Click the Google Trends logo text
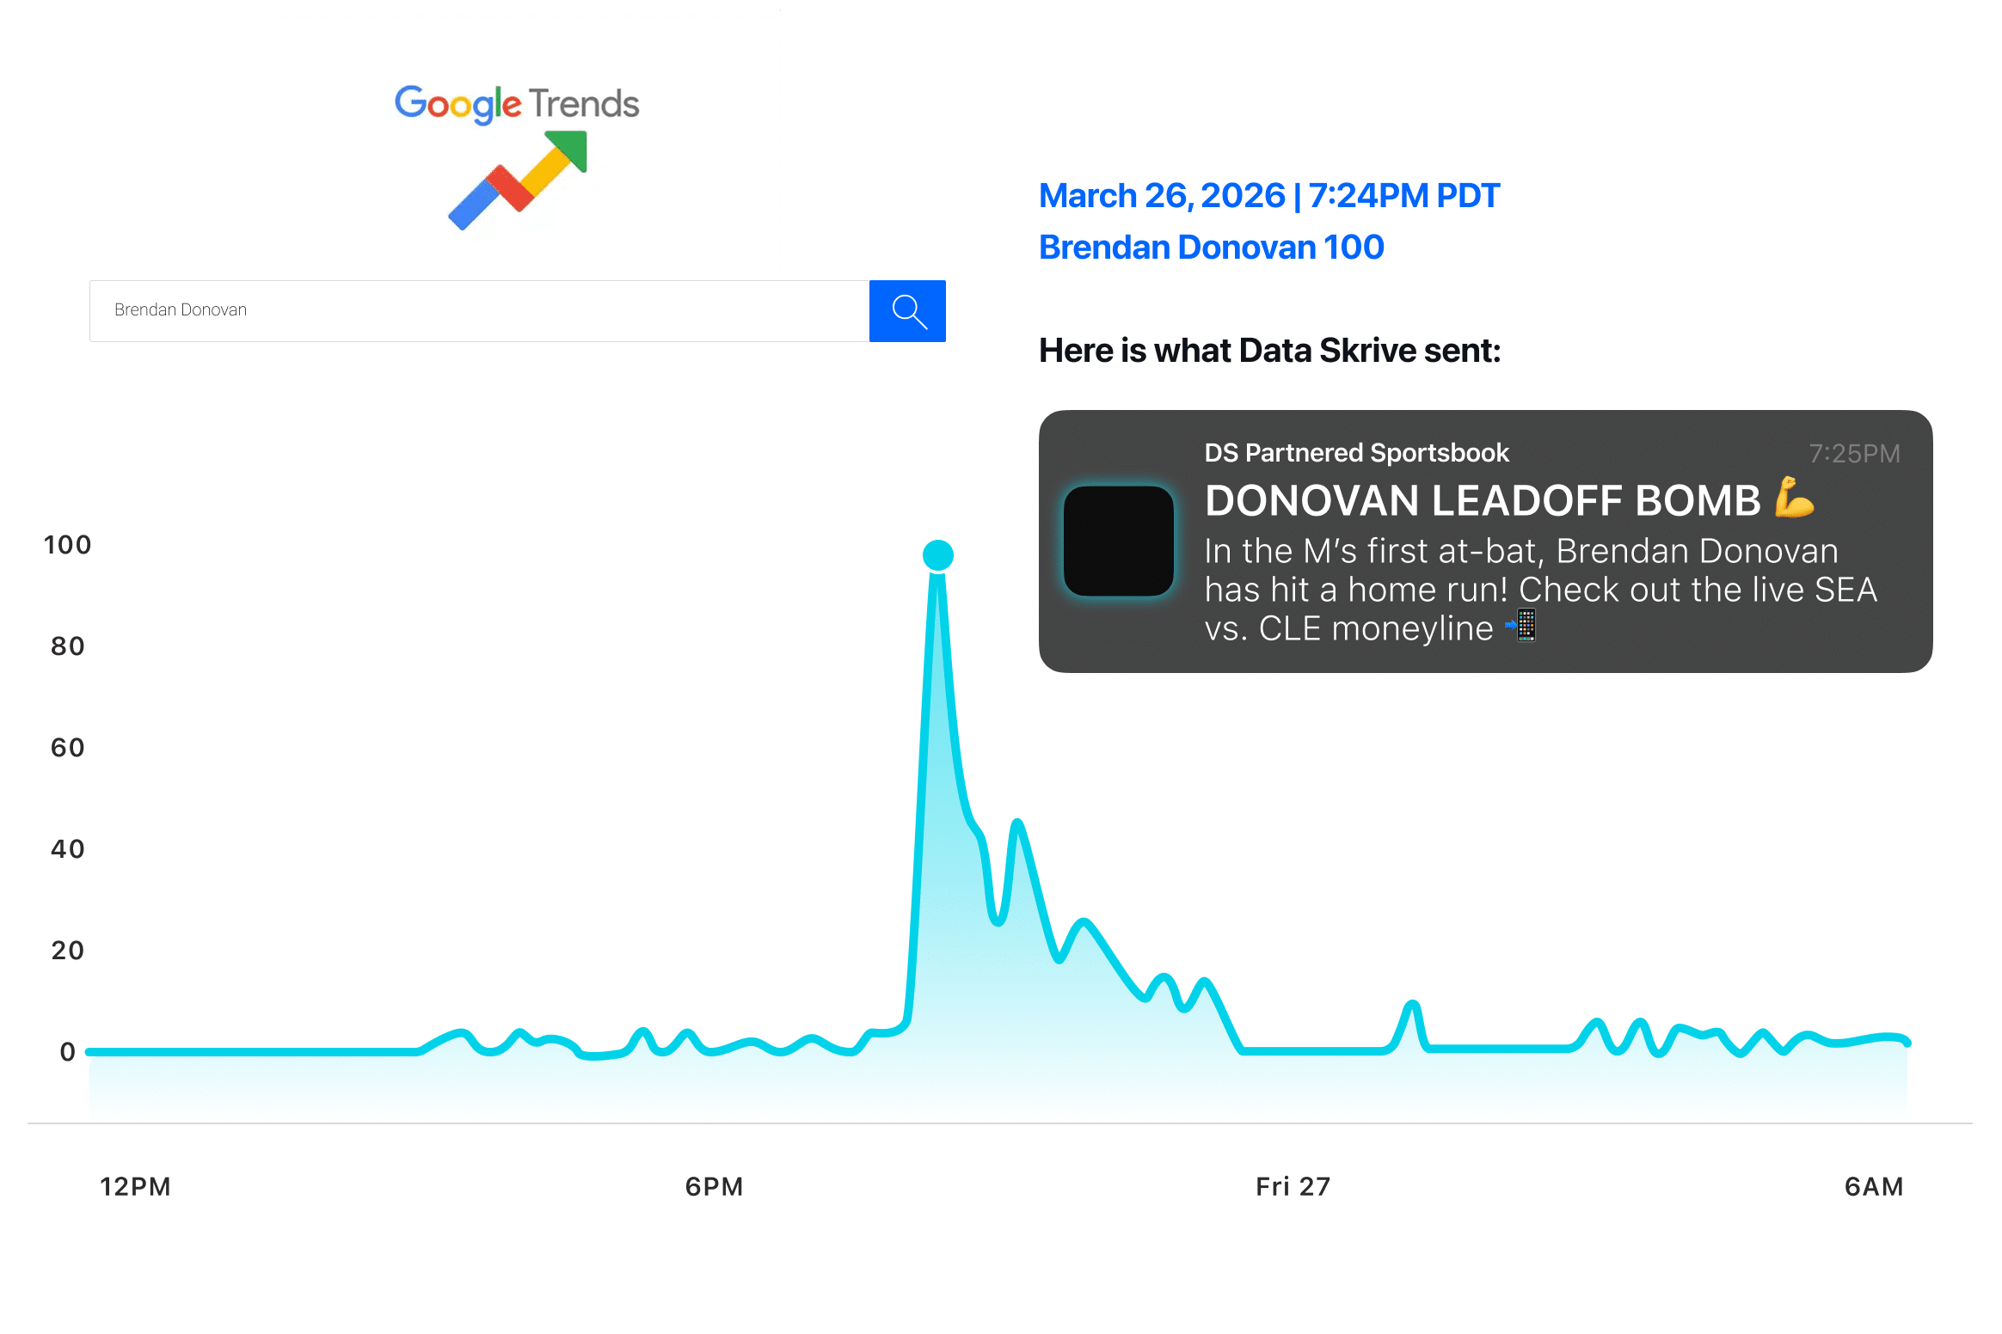 pyautogui.click(x=517, y=103)
